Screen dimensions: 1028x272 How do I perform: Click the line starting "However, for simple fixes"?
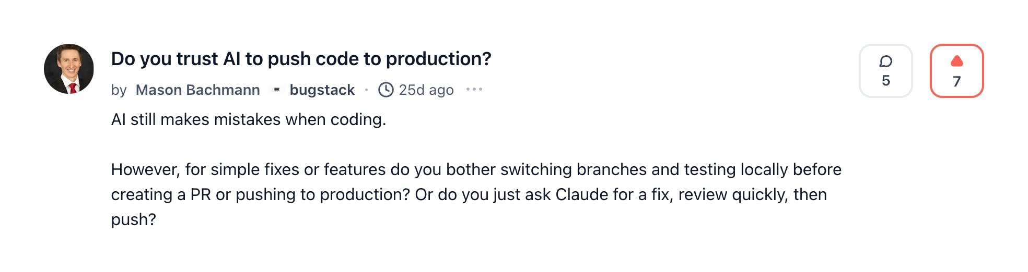[x=475, y=169]
